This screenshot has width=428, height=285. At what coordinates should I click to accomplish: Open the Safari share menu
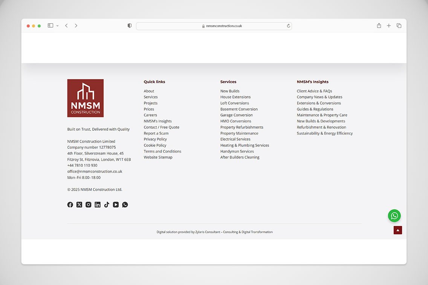[x=379, y=26]
